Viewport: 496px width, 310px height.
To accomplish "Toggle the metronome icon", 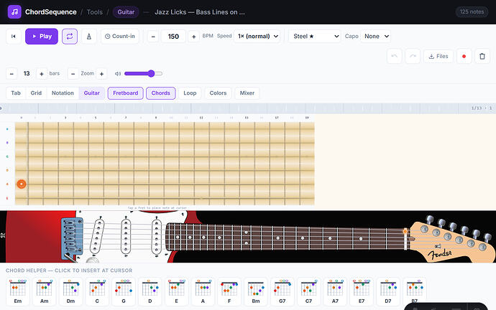I will point(89,37).
